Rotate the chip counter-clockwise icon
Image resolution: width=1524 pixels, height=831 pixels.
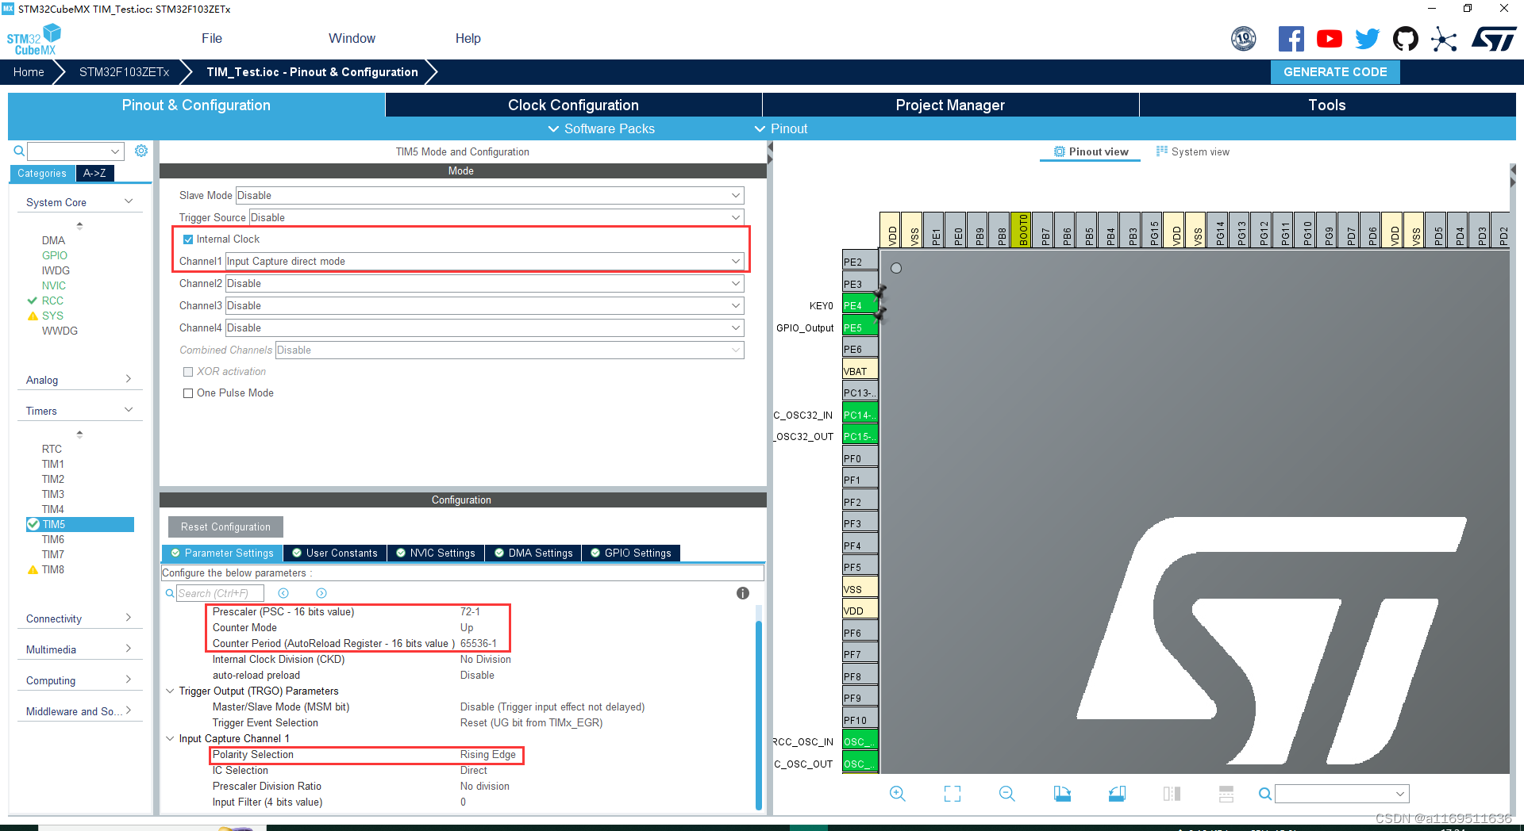[1117, 794]
